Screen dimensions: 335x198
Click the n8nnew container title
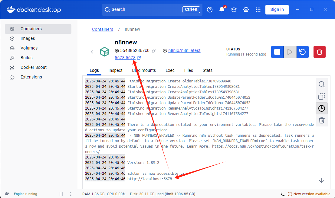pos(126,42)
